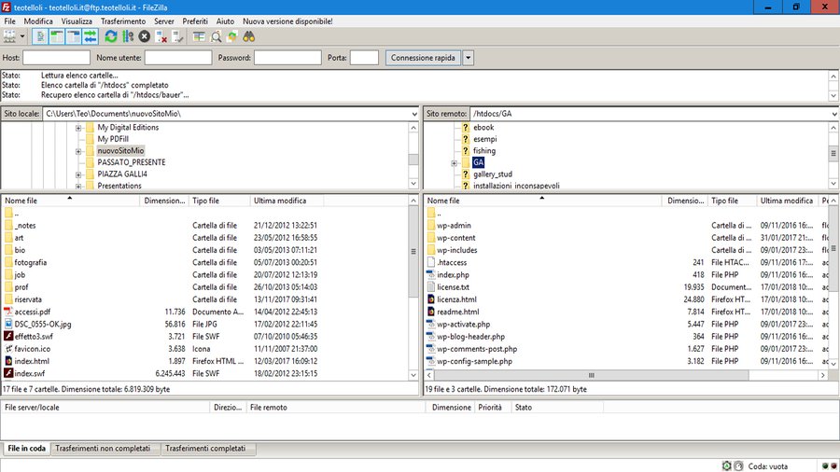Image resolution: width=840 pixels, height=472 pixels.
Task: Open the filename filters icon
Action: coord(199,36)
